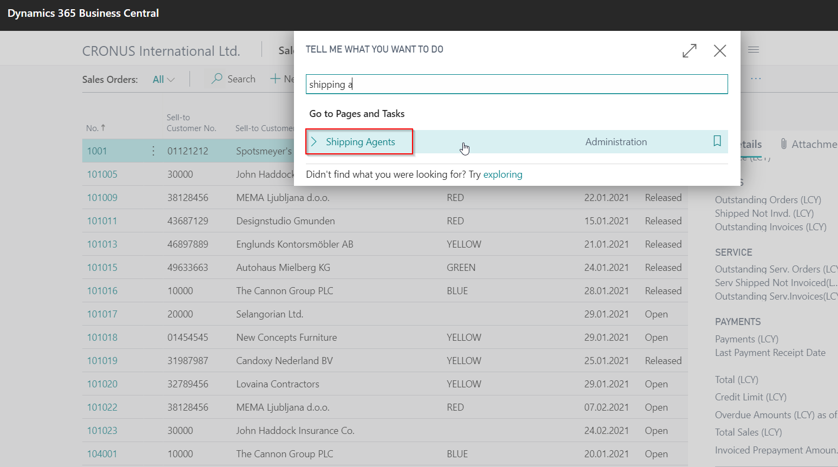Open sales order 101009
This screenshot has height=467, width=838.
pyautogui.click(x=102, y=198)
